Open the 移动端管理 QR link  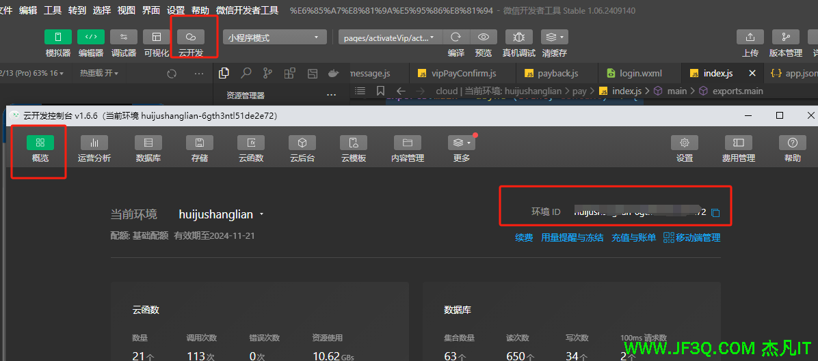coord(691,237)
